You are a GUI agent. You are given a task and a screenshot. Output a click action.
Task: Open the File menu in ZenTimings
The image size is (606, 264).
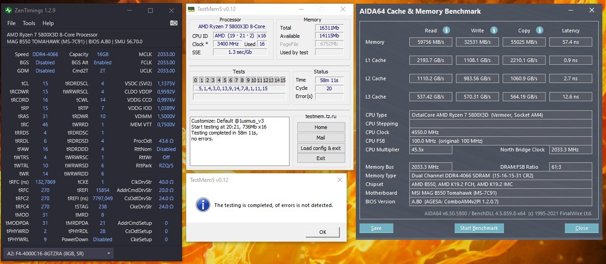tap(11, 23)
